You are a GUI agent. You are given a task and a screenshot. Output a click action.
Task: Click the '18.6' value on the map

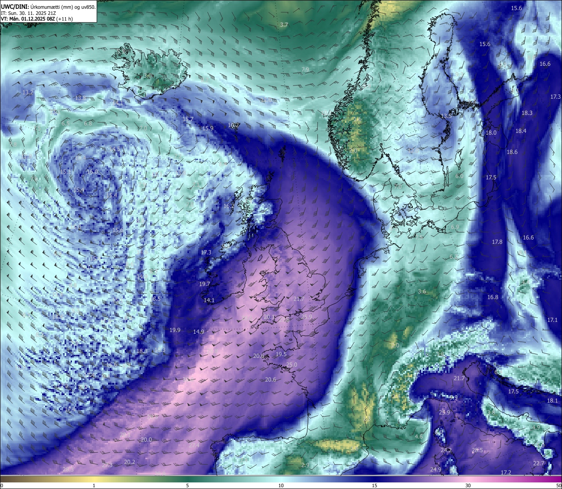(x=512, y=152)
